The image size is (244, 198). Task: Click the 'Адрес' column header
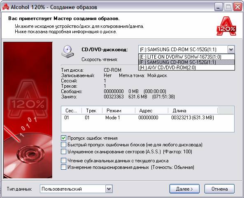(x=152, y=111)
